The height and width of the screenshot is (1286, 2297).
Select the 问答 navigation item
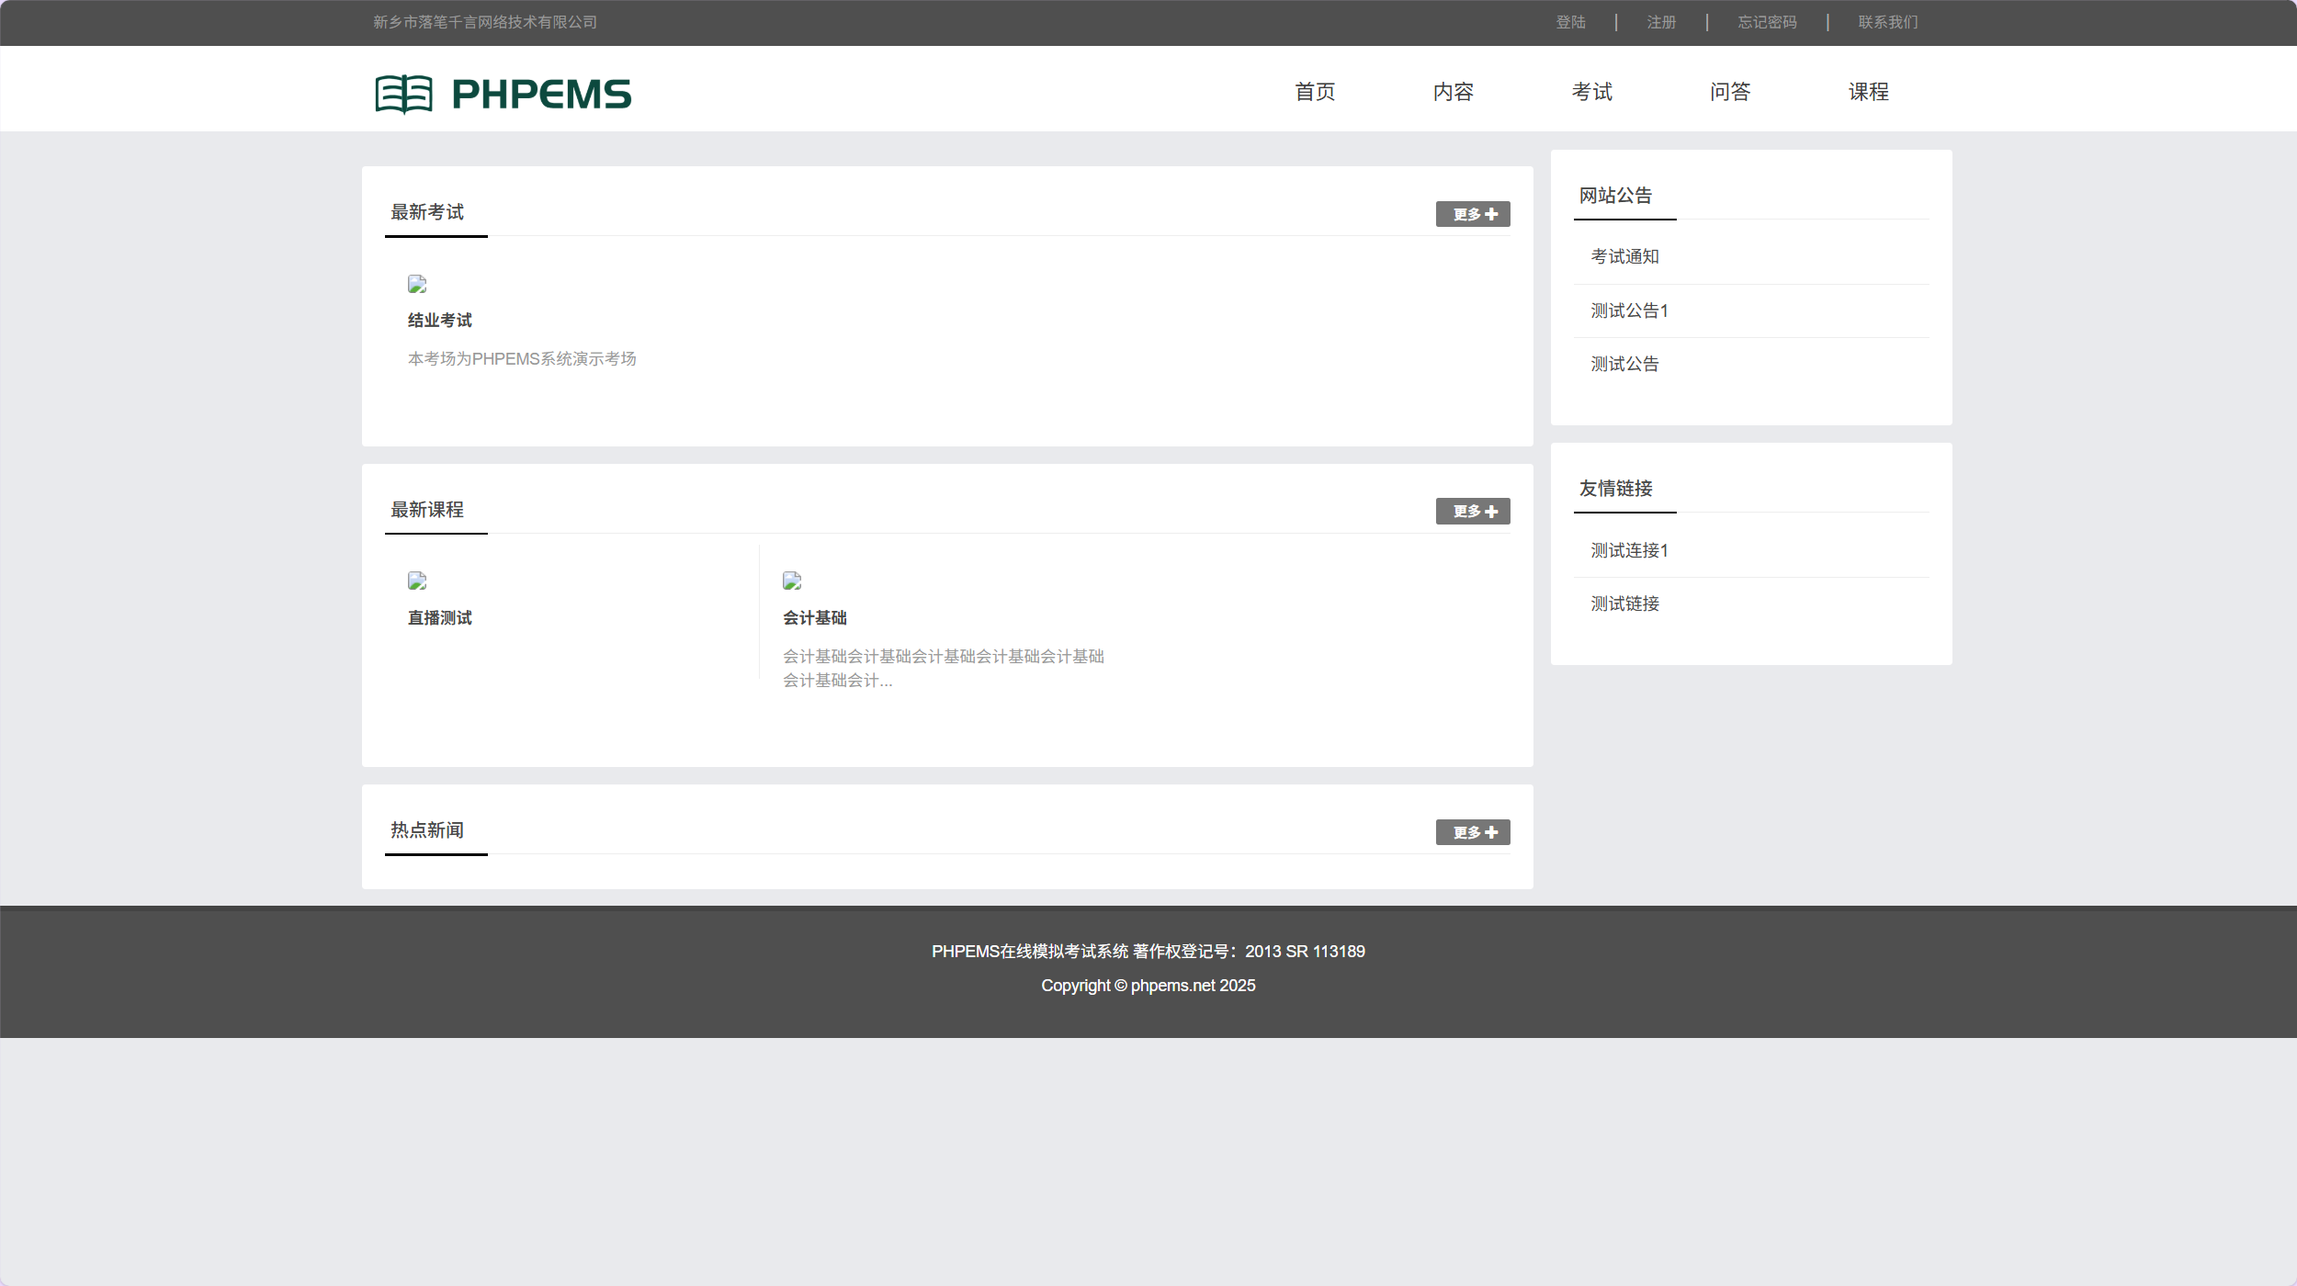point(1730,92)
